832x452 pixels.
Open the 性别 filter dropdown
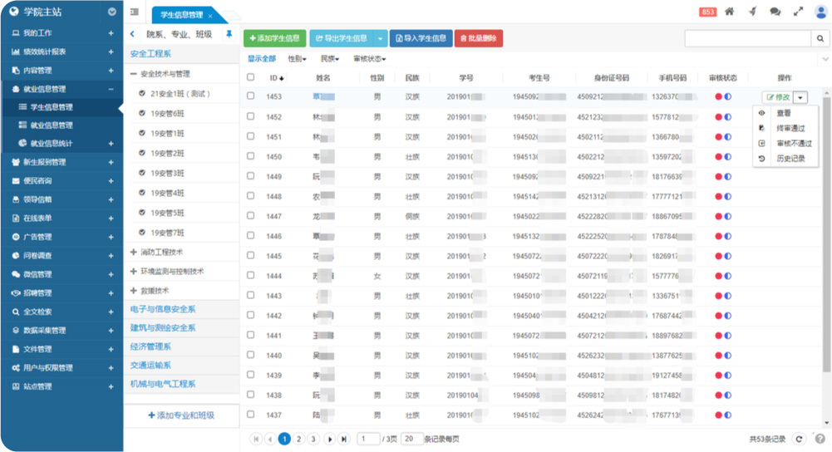(297, 59)
